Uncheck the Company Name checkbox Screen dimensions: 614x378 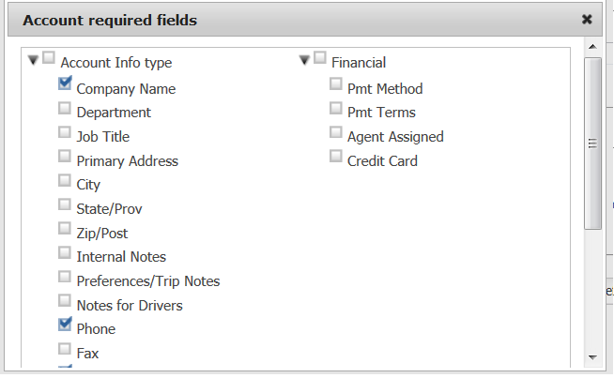(65, 83)
